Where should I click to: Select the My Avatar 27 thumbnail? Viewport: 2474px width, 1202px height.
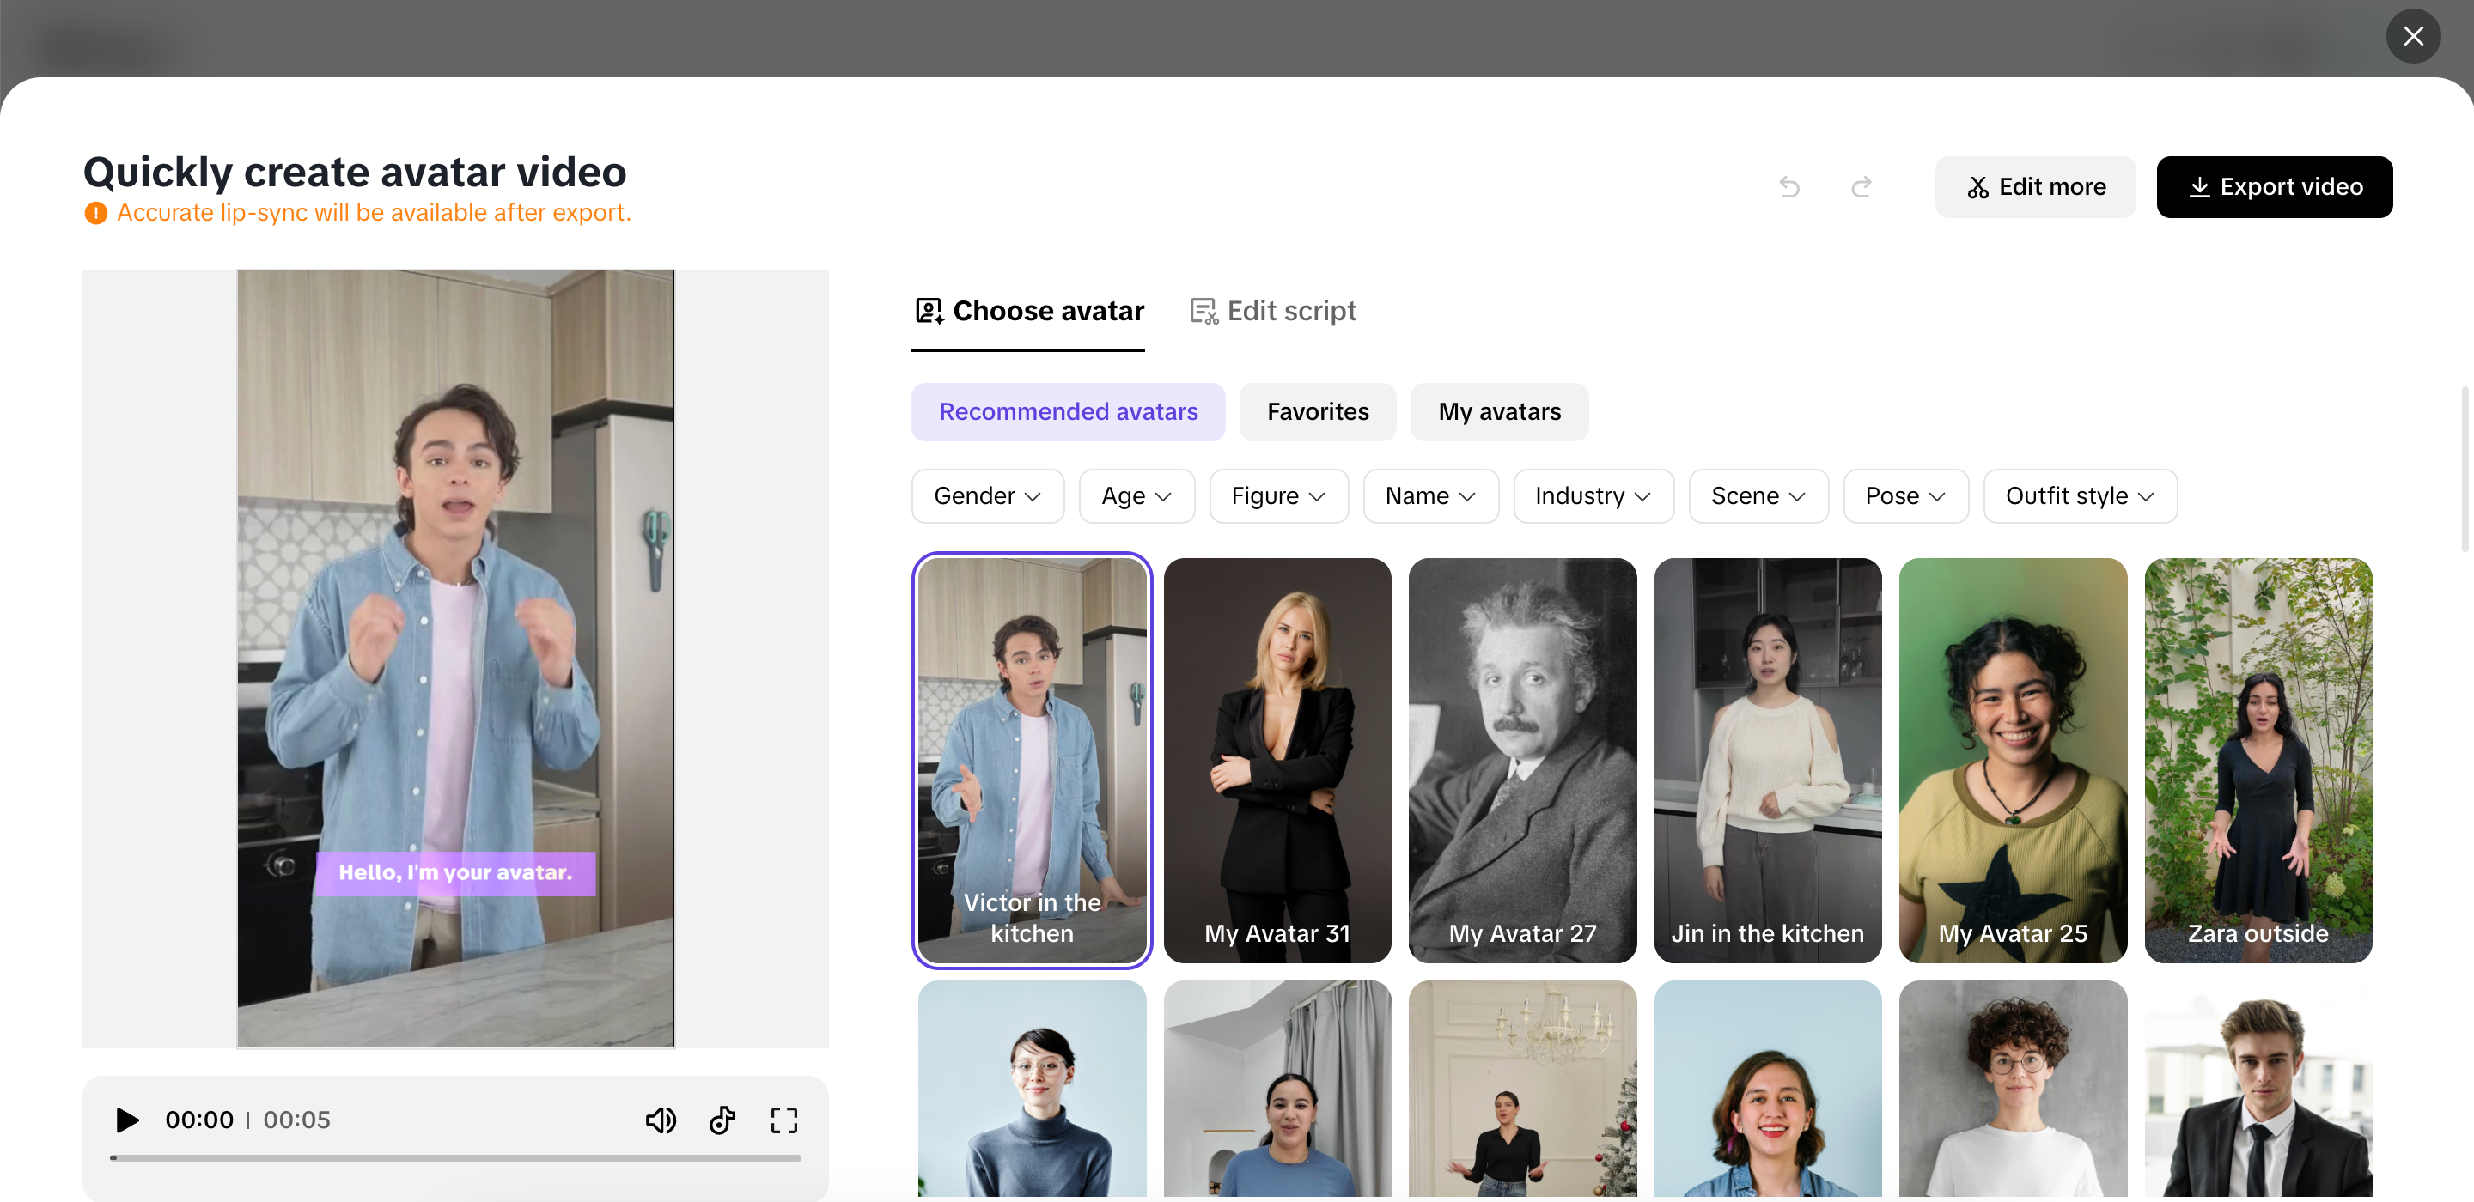[1521, 760]
